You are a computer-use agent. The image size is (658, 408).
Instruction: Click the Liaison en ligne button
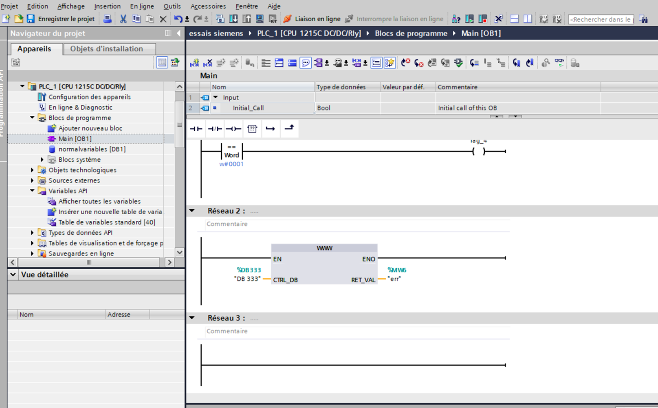coord(312,19)
